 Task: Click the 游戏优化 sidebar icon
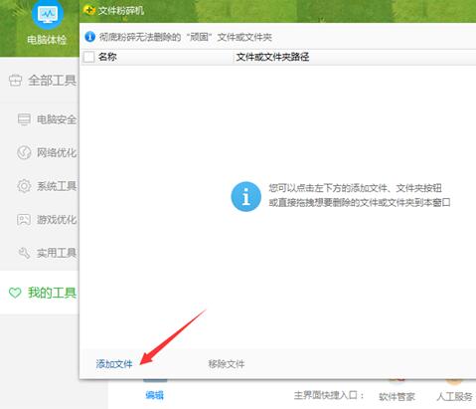coord(24,220)
